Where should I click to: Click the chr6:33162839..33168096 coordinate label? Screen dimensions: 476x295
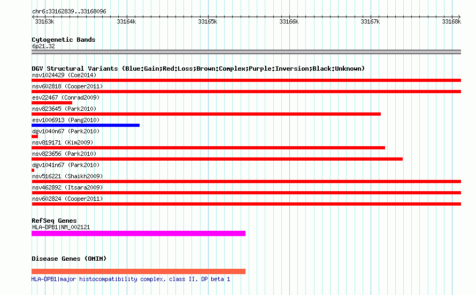(69, 12)
